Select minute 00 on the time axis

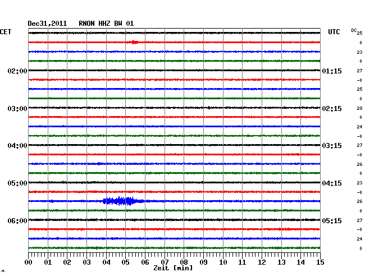tap(29, 262)
